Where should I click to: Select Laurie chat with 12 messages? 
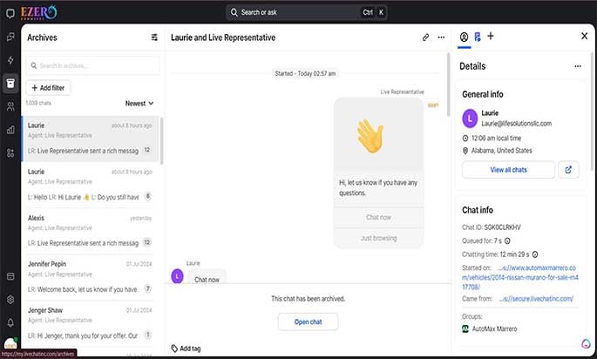tap(91, 139)
